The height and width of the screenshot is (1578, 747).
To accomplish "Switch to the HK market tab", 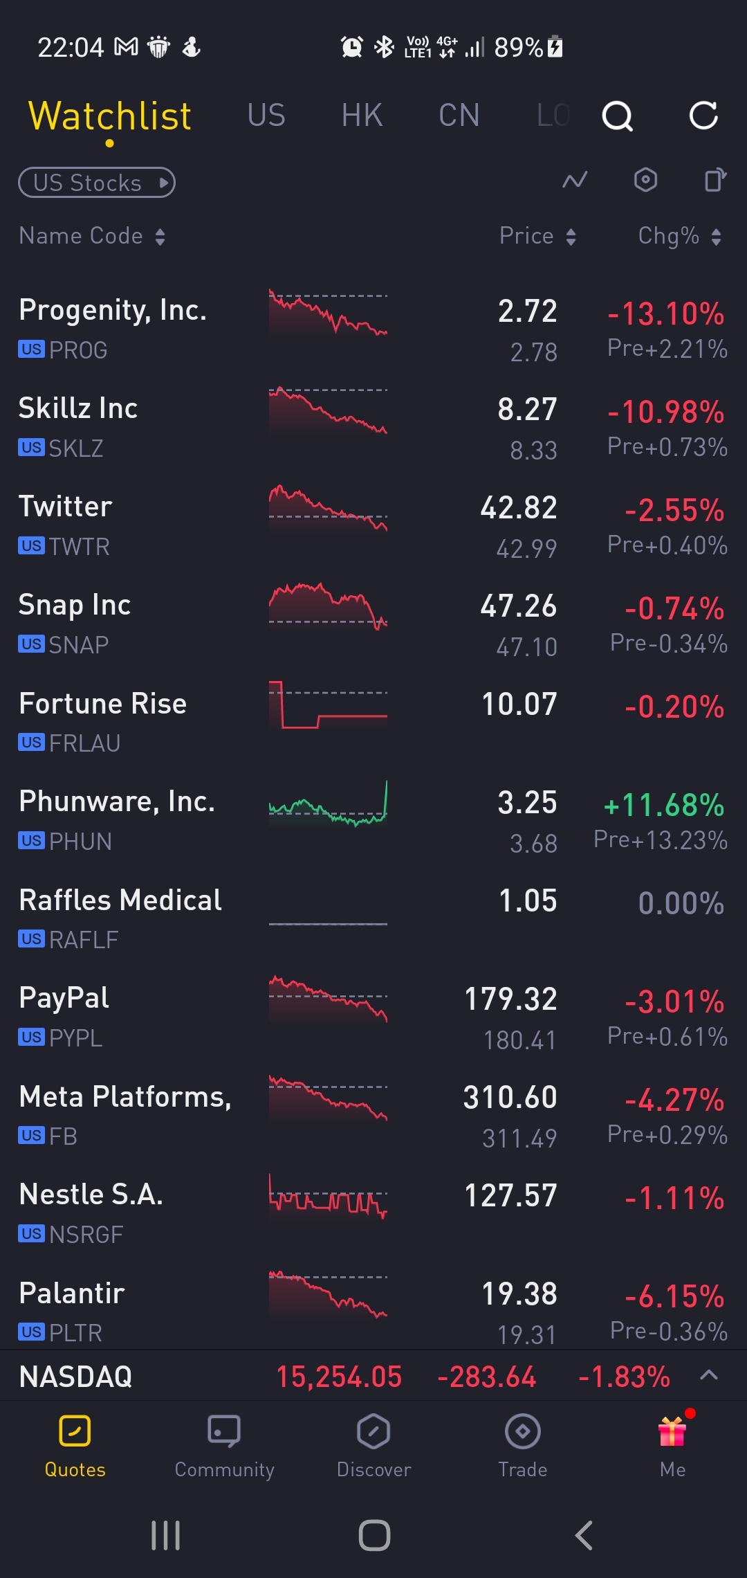I will [x=362, y=116].
